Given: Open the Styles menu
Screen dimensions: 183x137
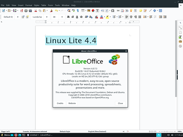Looking at the screenshot, I should (37, 5).
